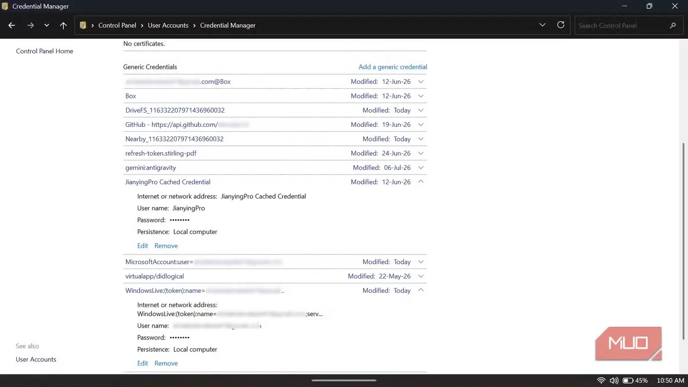The width and height of the screenshot is (688, 387).
Task: Edit the WindowsLive token credential
Action: click(142, 363)
